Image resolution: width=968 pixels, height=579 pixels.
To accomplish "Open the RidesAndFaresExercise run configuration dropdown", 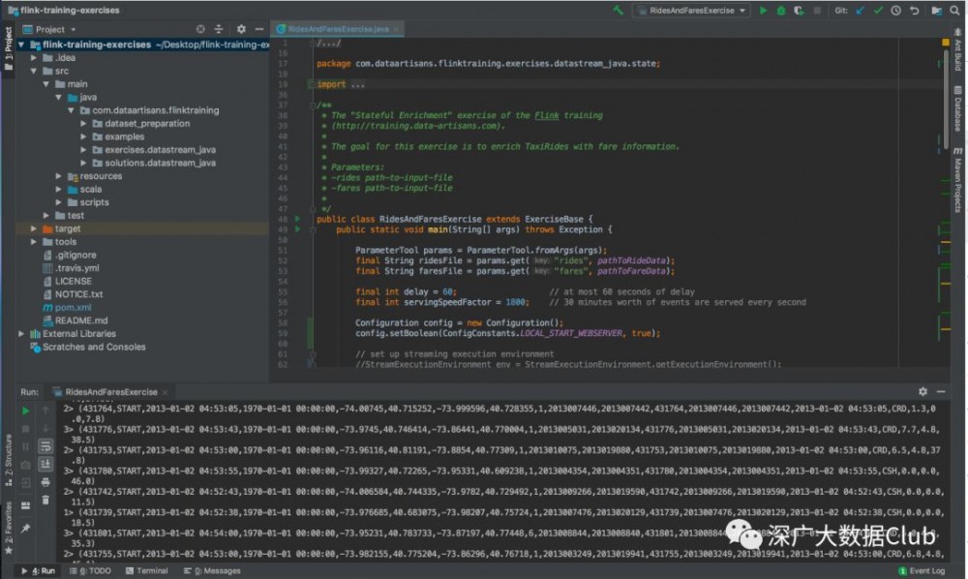I will pos(691,10).
